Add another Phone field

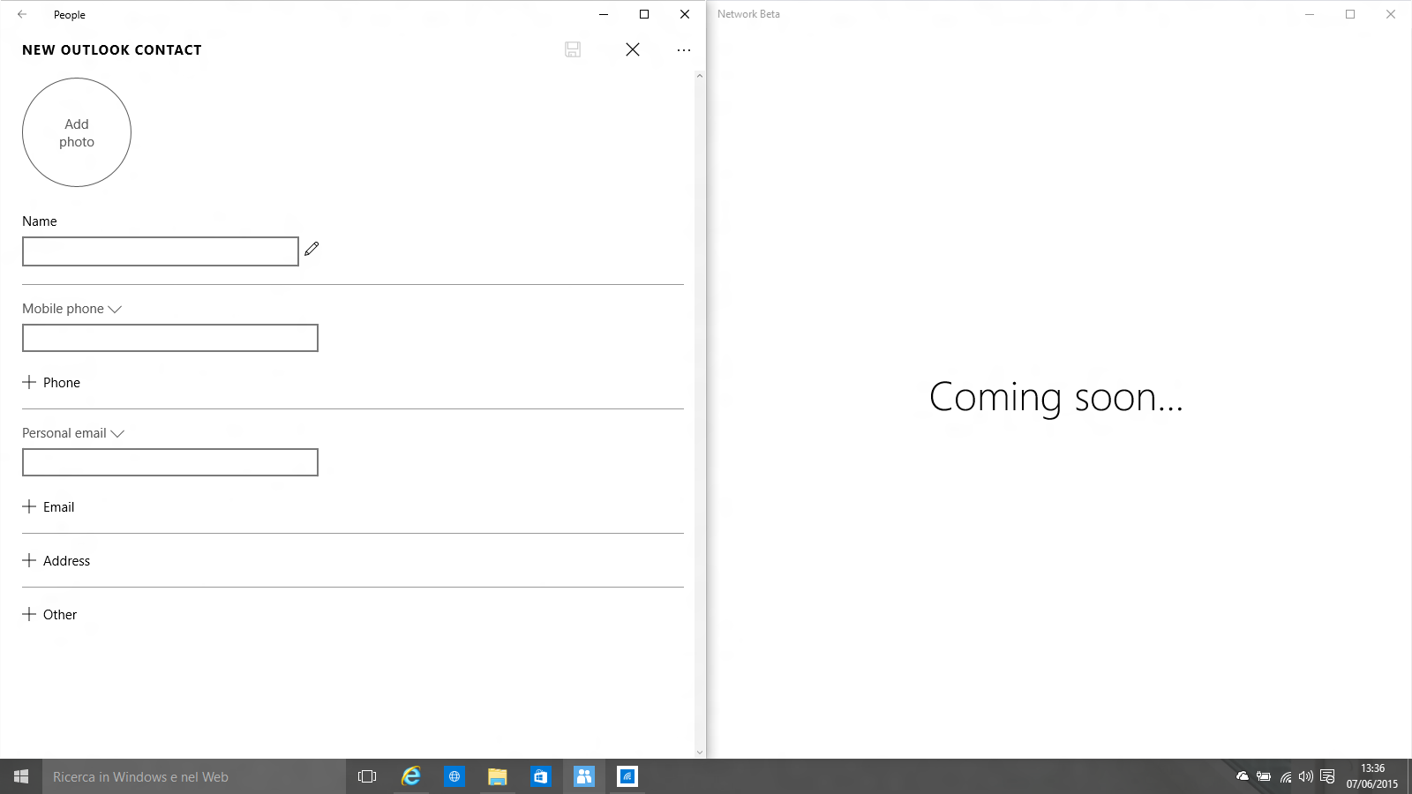click(51, 382)
